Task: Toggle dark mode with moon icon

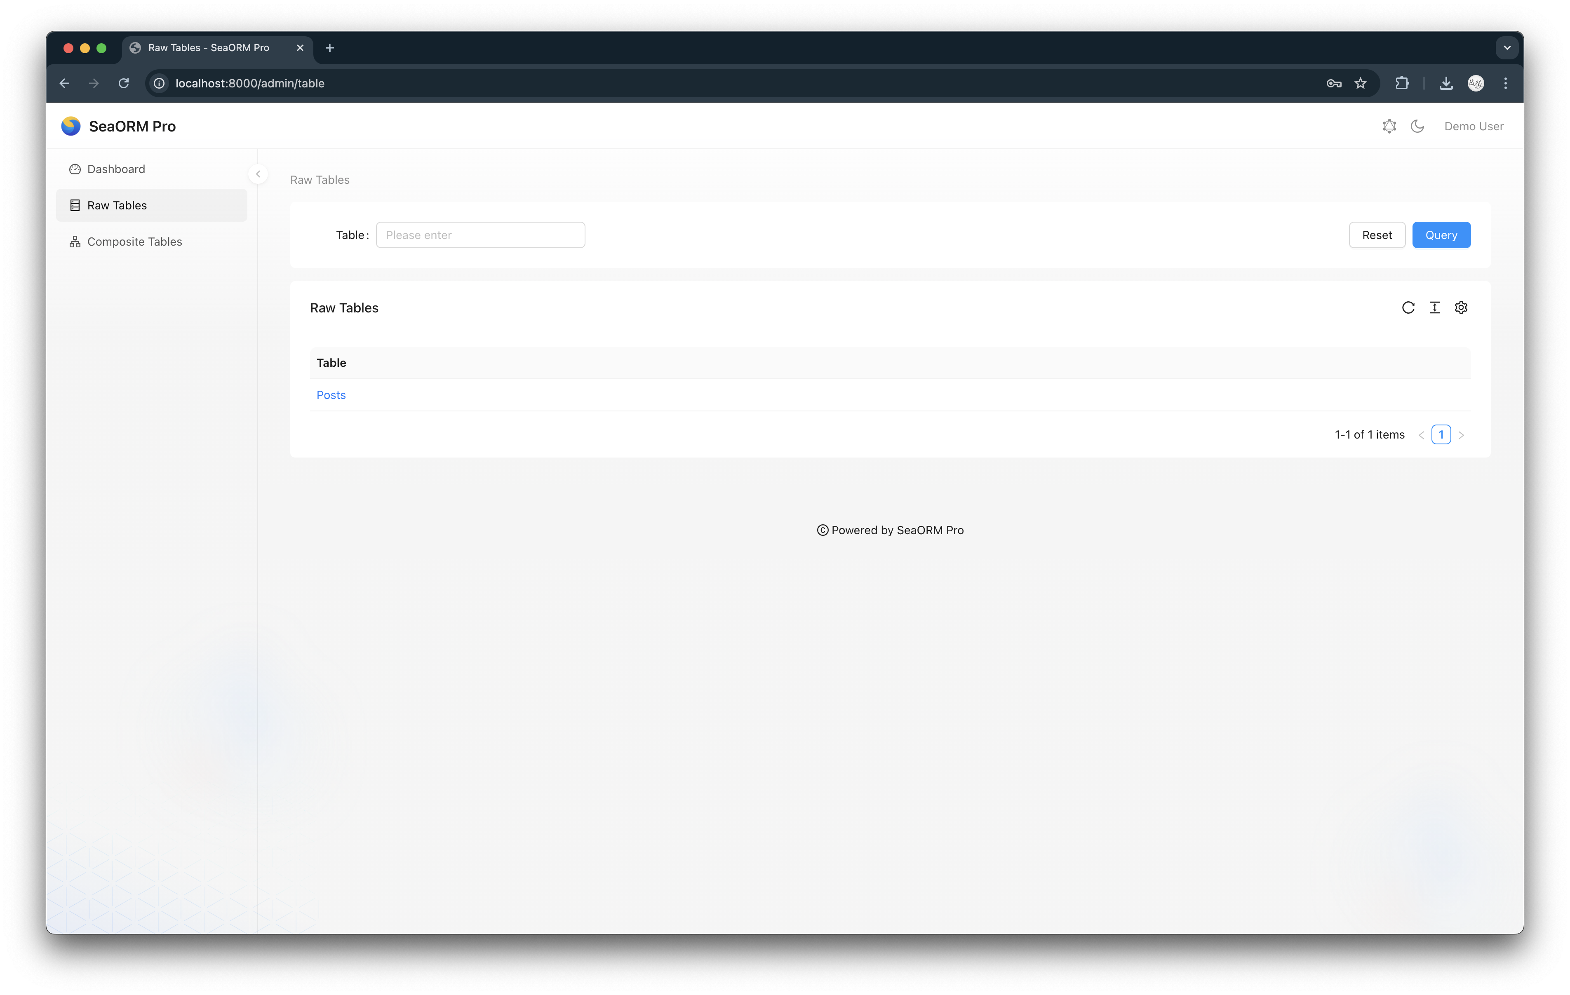Action: coord(1417,127)
